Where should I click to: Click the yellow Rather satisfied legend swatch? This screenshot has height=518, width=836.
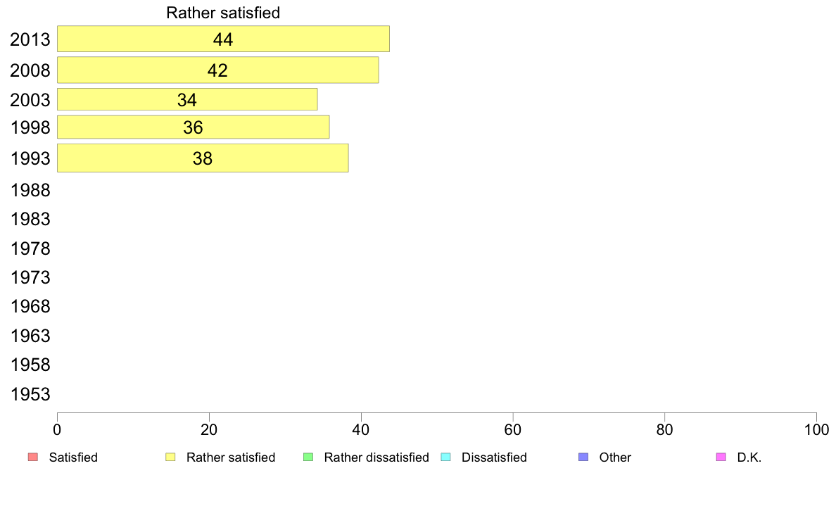point(170,457)
